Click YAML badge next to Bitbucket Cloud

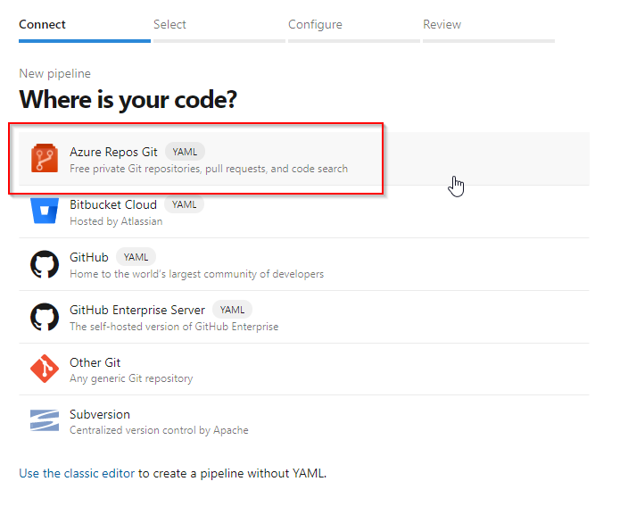pos(185,204)
